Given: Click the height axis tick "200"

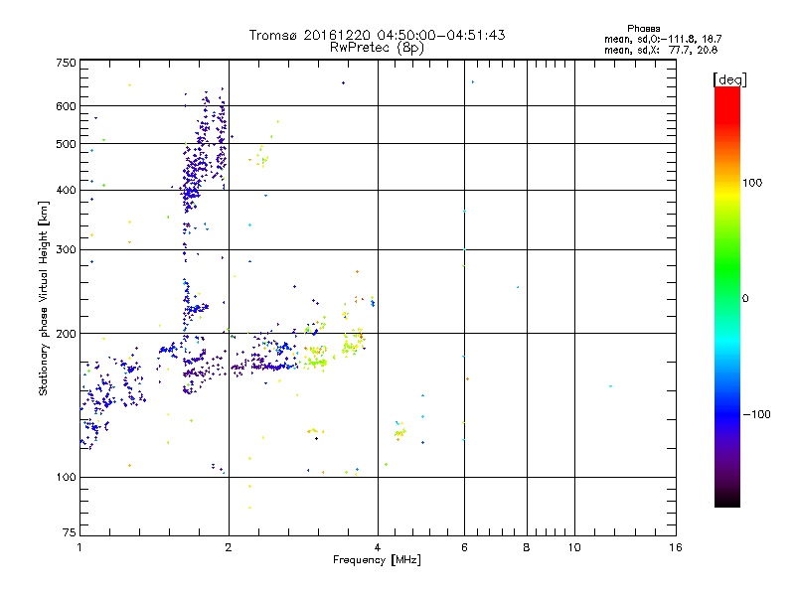Looking at the screenshot, I should coord(66,334).
